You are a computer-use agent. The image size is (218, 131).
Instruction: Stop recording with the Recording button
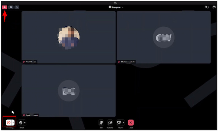pos(9,122)
